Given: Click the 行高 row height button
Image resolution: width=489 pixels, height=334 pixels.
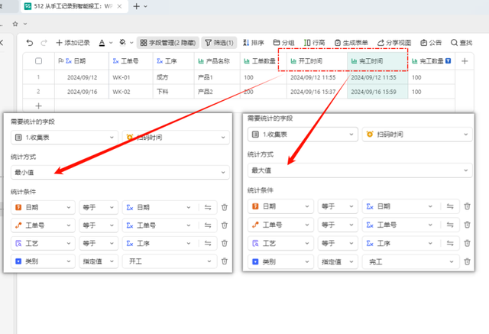Looking at the screenshot, I should point(314,43).
